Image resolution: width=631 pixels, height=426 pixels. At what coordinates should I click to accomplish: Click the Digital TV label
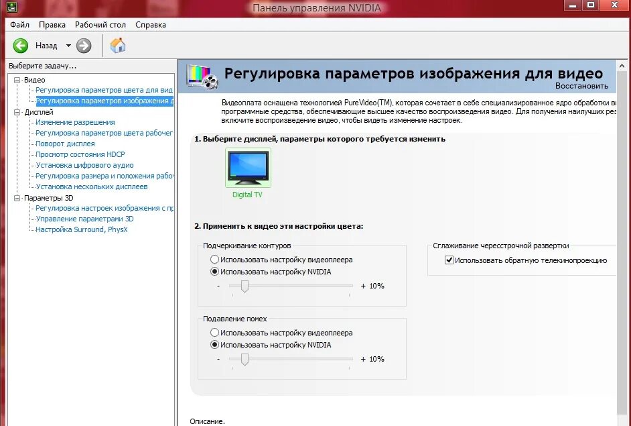click(x=247, y=195)
